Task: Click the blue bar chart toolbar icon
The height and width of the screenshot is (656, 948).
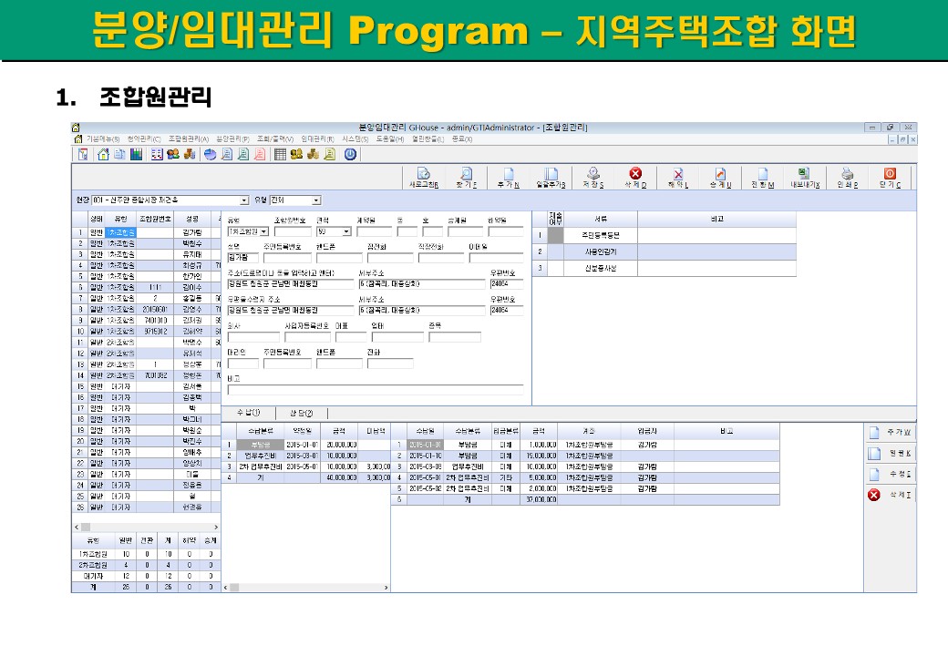Action: pos(137,155)
